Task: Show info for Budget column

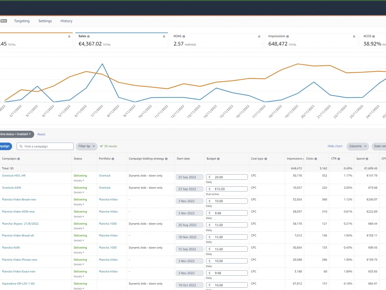Action: pos(218,159)
